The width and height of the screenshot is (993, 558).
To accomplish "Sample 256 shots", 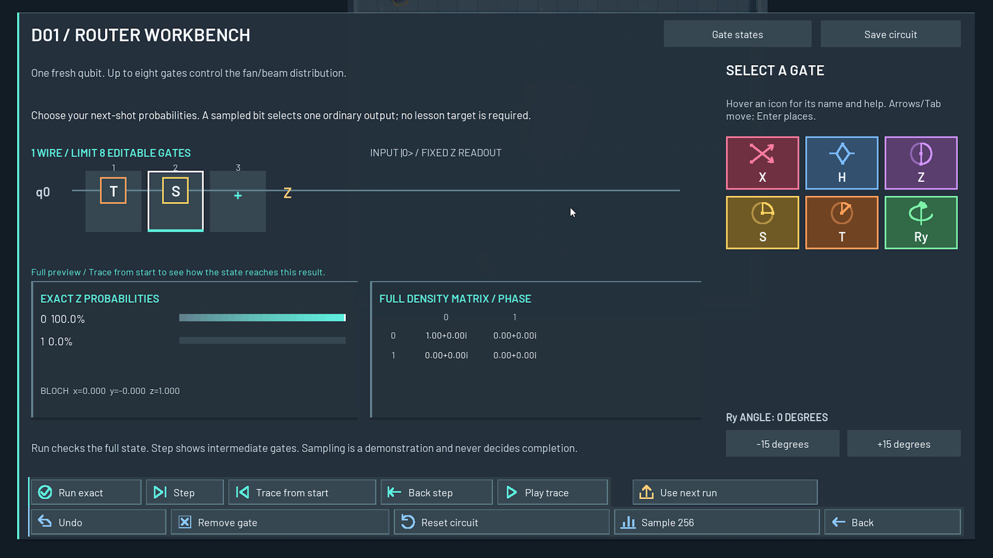I will [x=716, y=522].
